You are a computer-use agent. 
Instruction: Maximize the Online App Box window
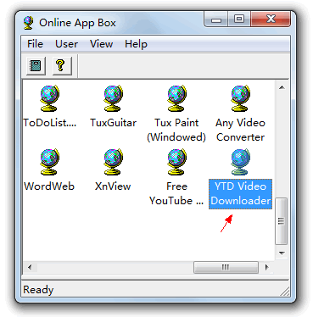(x=239, y=19)
